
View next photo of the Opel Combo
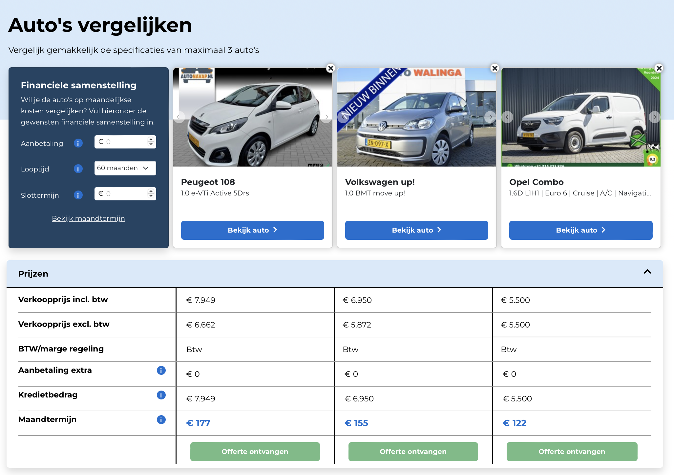point(655,117)
